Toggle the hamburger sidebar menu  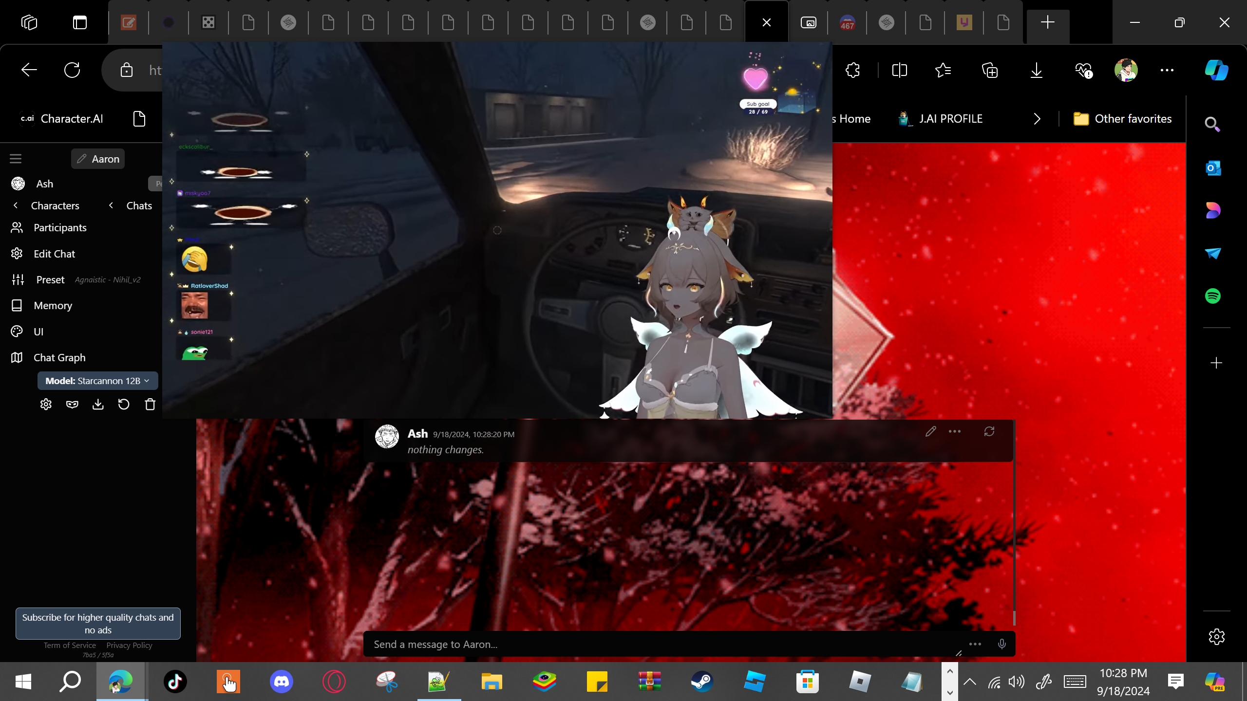[x=16, y=159]
